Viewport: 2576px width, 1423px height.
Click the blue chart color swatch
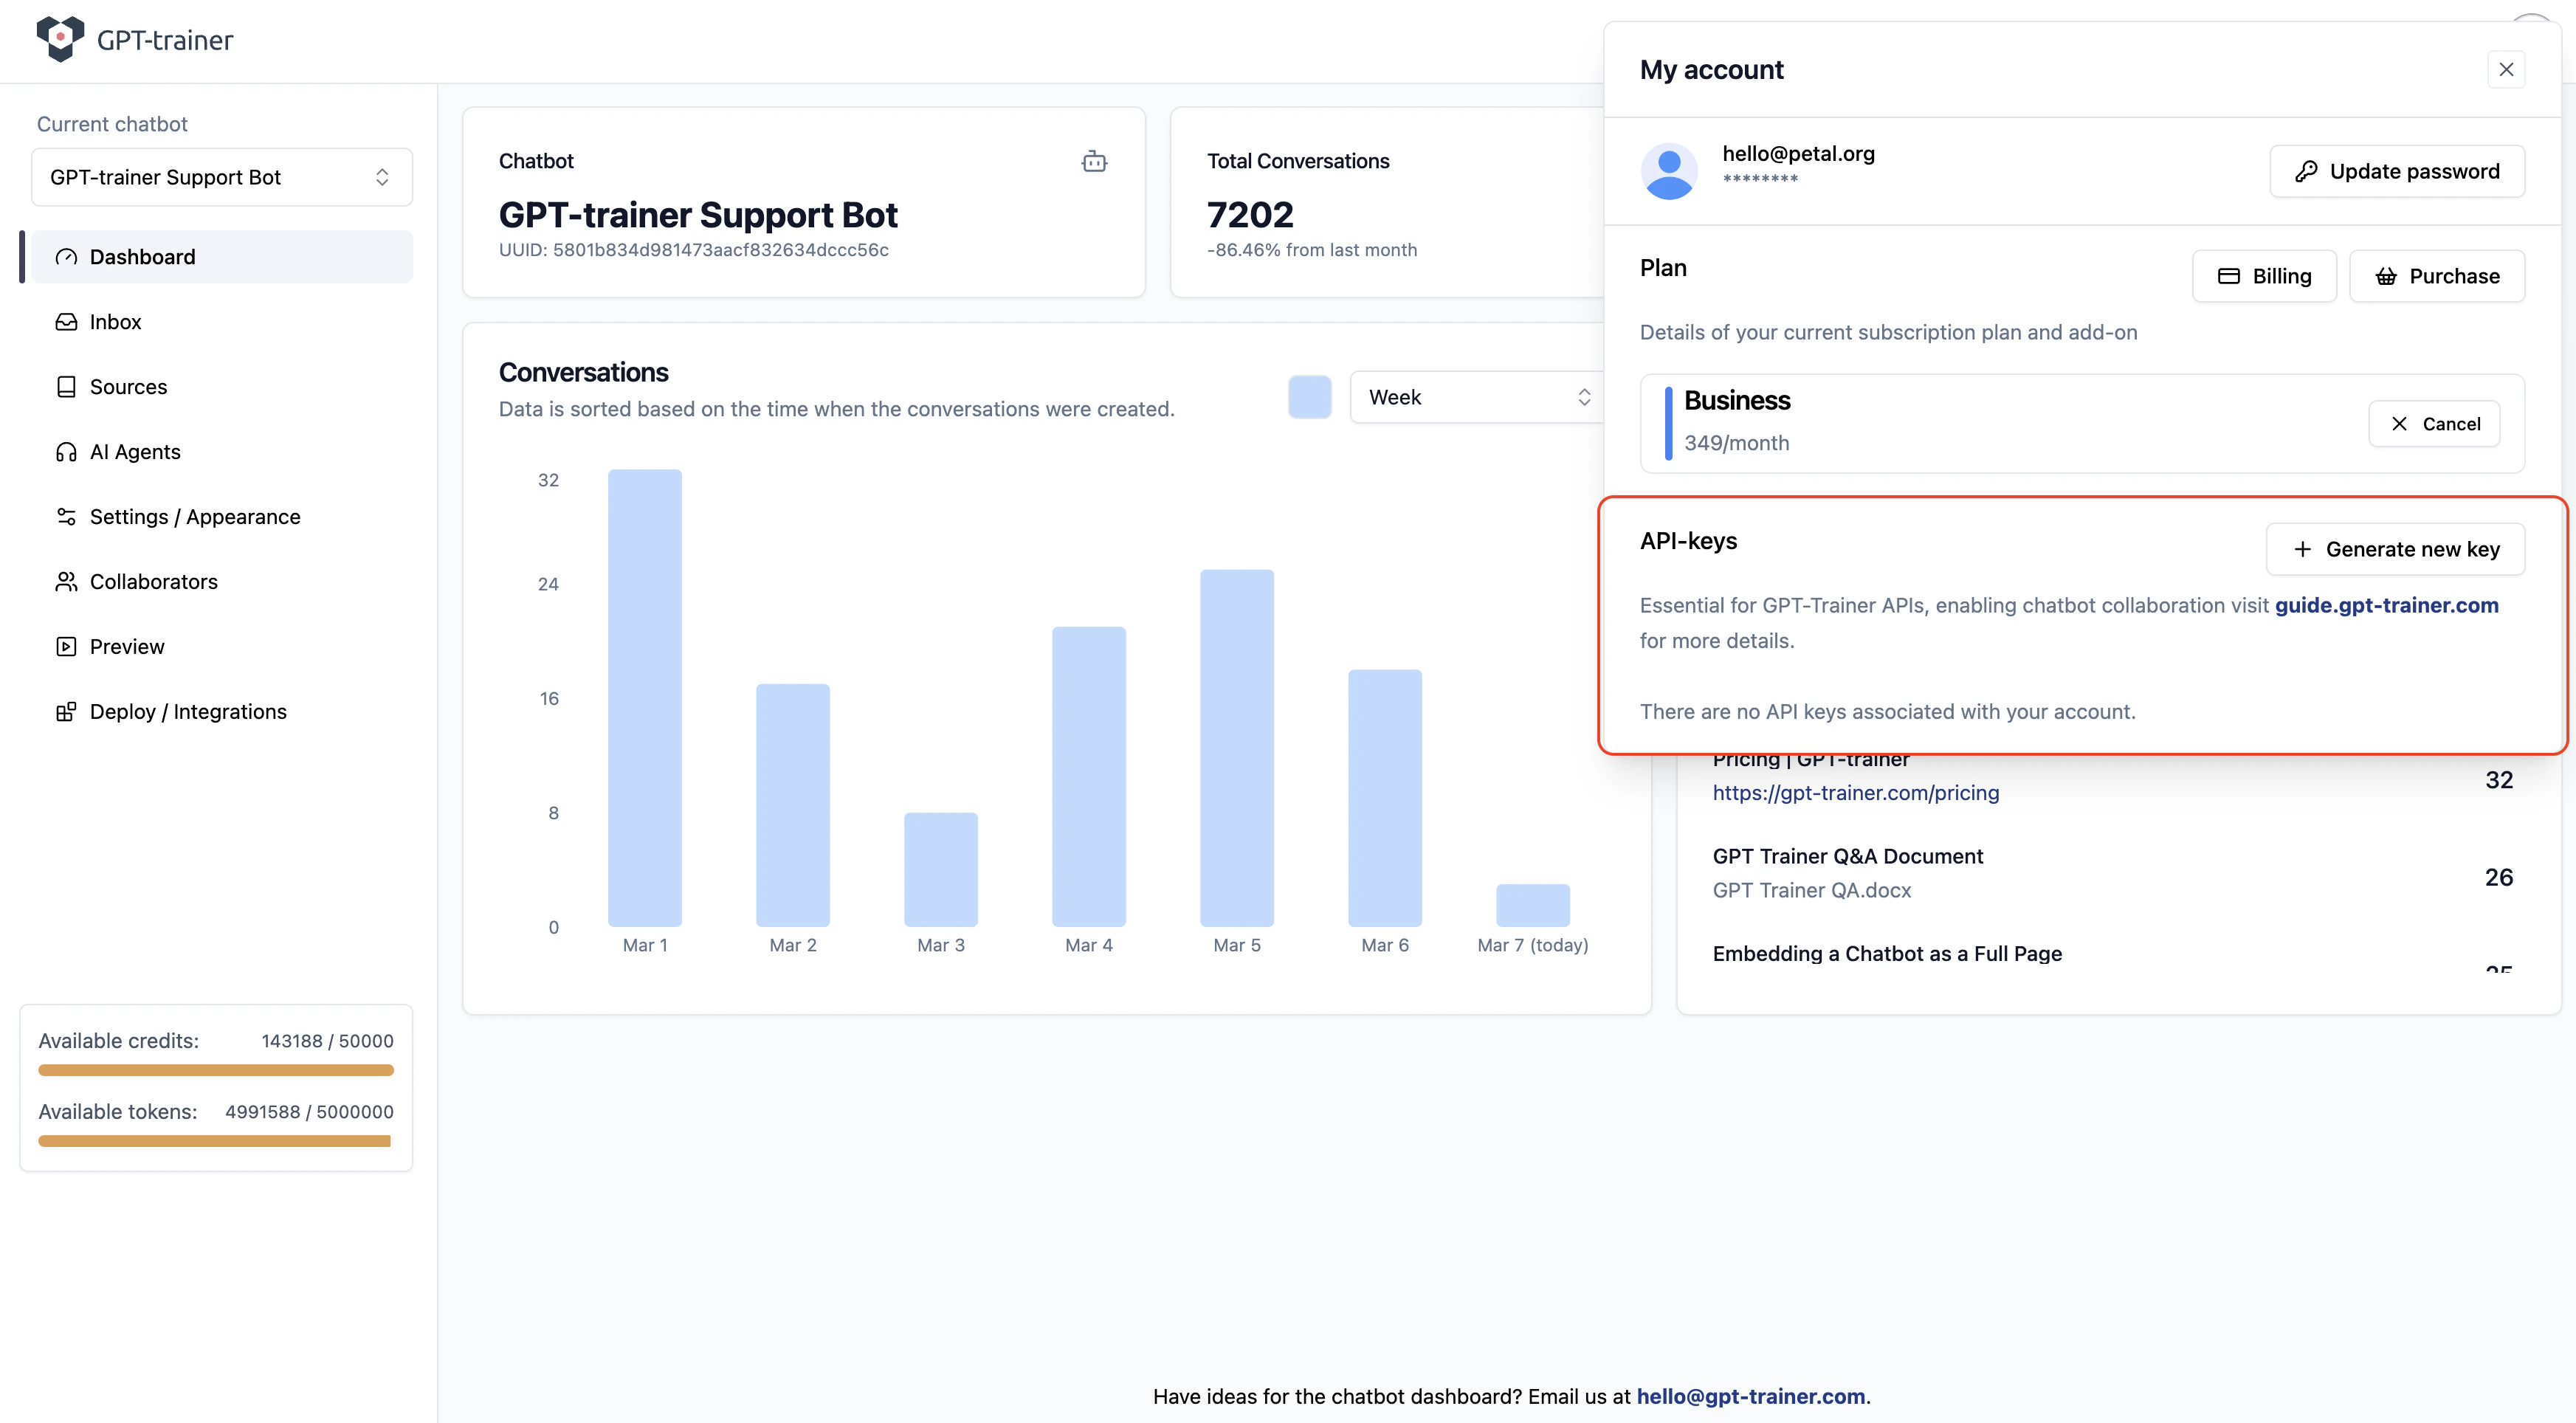[1309, 397]
